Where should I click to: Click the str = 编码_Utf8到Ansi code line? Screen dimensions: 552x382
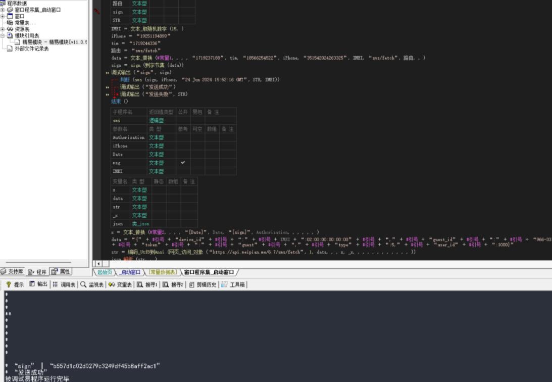point(263,252)
